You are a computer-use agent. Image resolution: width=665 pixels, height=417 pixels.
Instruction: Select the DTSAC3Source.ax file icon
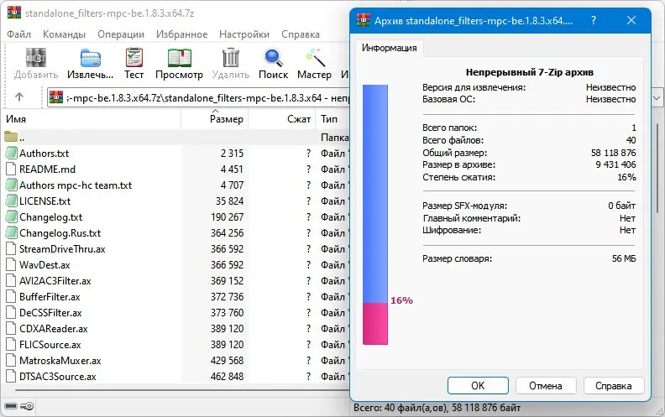(11, 377)
